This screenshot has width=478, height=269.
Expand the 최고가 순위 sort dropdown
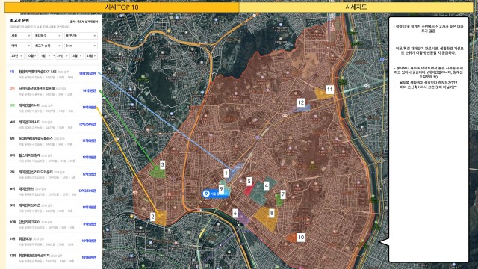coord(48,46)
